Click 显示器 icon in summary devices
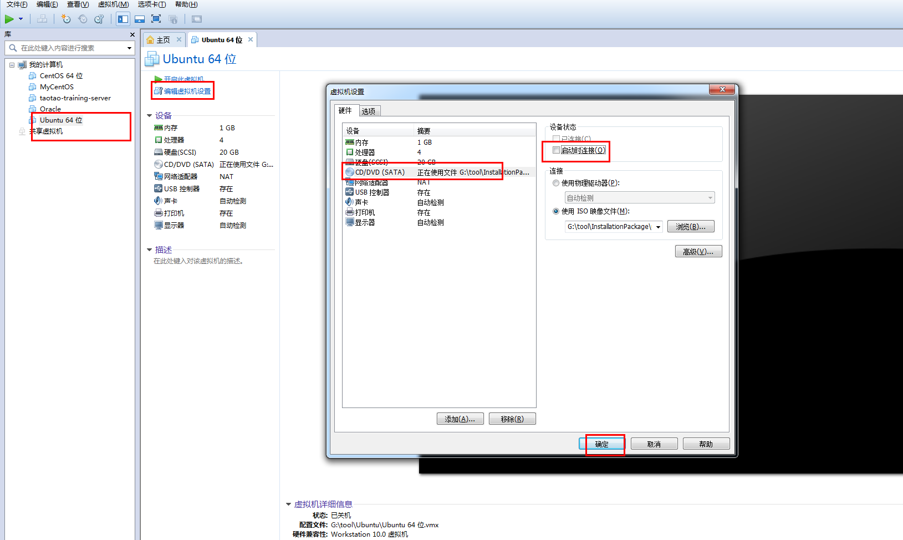The height and width of the screenshot is (540, 903). pyautogui.click(x=159, y=226)
